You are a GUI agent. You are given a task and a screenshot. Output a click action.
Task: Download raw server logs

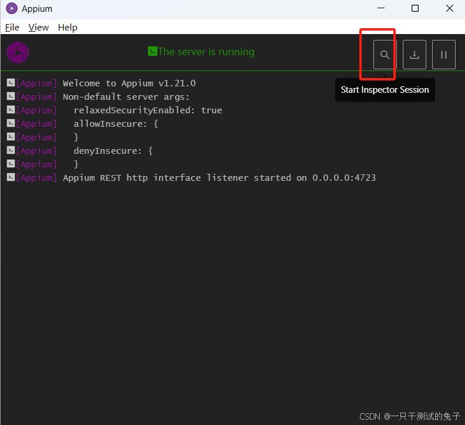pos(415,55)
